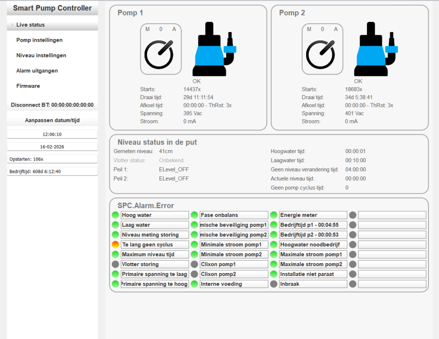
Task: Click the grey 'Inbraak' status light
Action: [274, 284]
